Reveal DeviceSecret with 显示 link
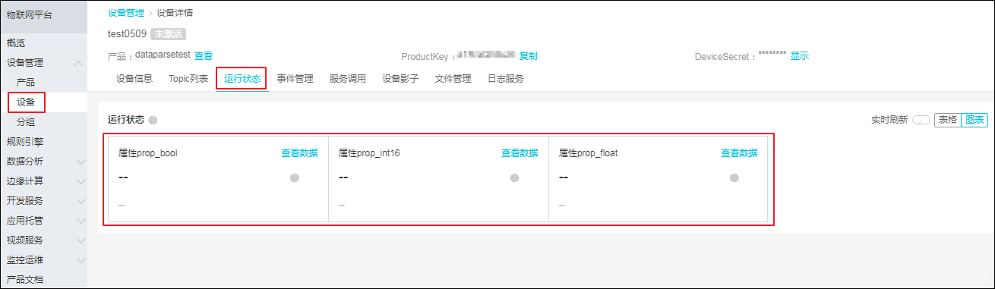This screenshot has height=289, width=995. (799, 55)
